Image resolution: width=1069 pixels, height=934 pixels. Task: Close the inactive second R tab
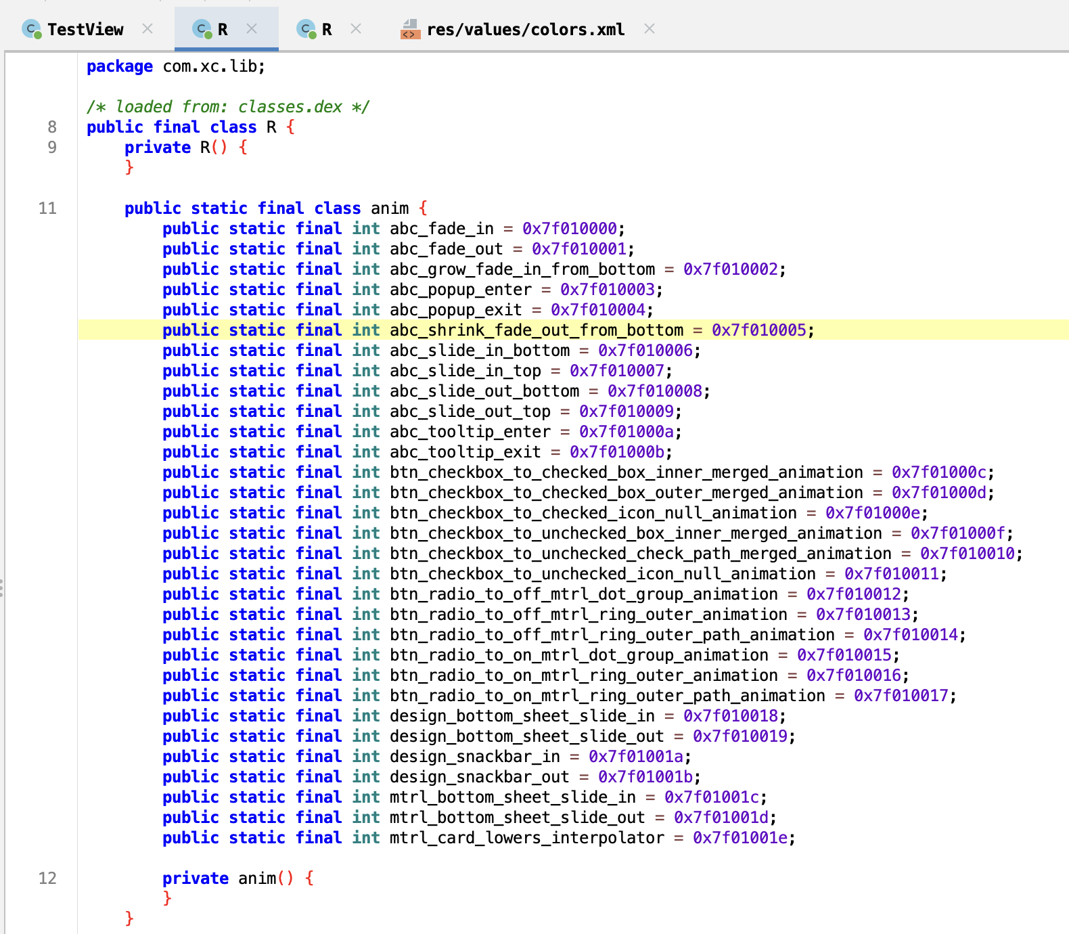356,28
